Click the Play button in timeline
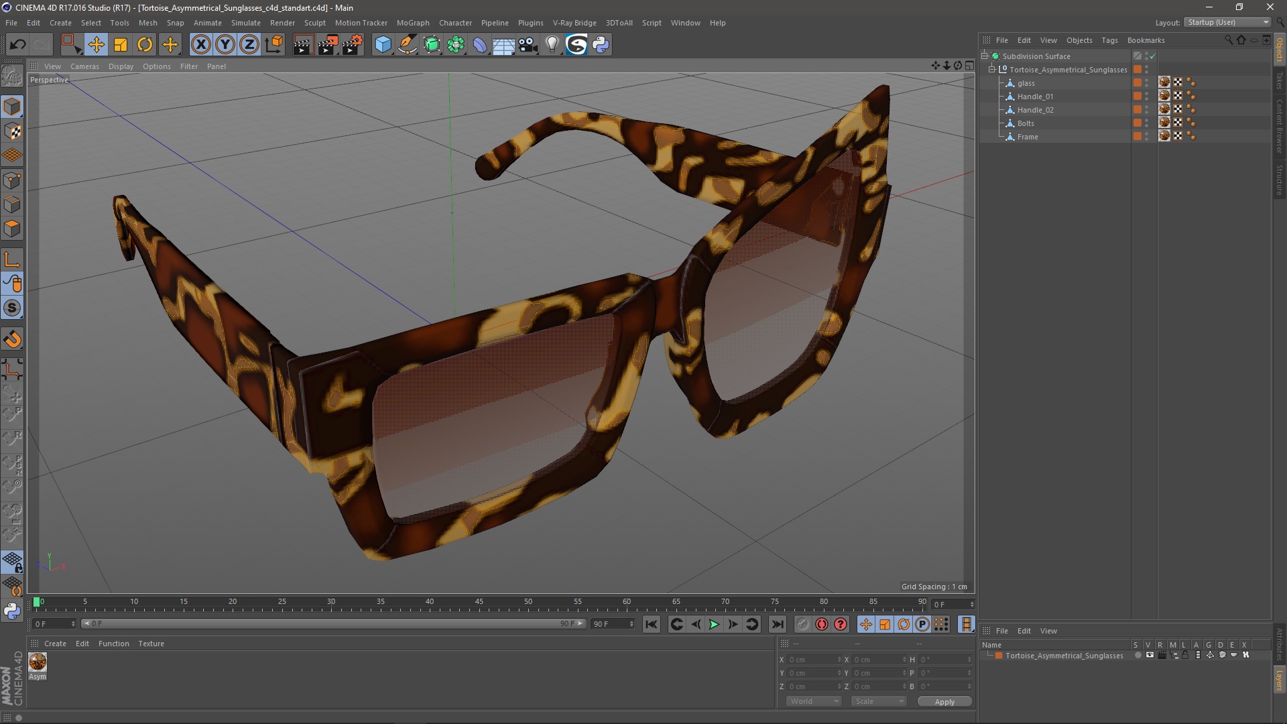1287x724 pixels. 713,624
